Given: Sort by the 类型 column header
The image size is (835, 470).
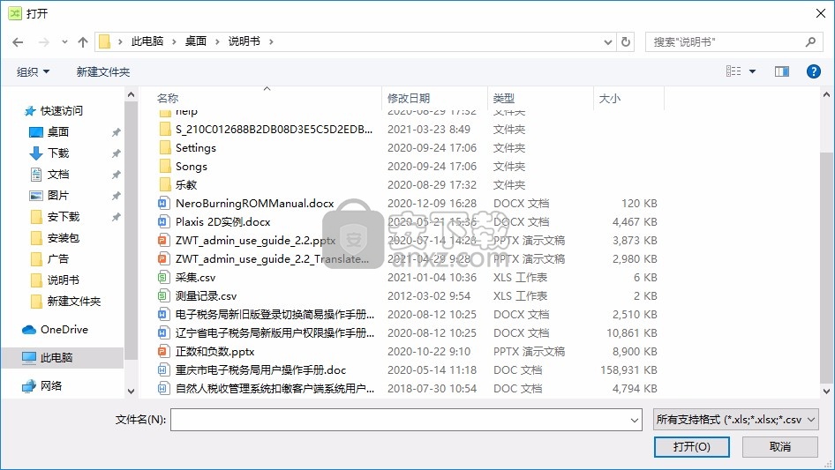Looking at the screenshot, I should coord(503,98).
